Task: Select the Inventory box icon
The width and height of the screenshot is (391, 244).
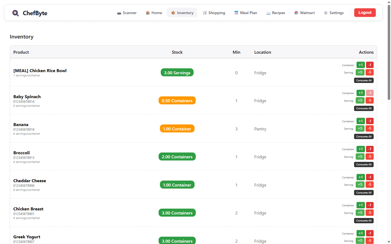Action: coord(173,12)
